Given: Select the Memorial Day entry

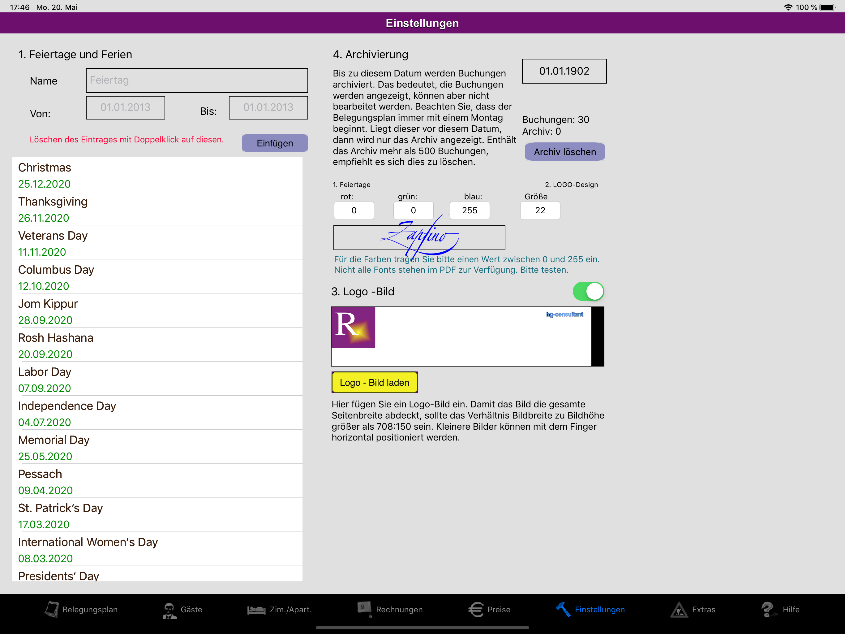Looking at the screenshot, I should (157, 447).
